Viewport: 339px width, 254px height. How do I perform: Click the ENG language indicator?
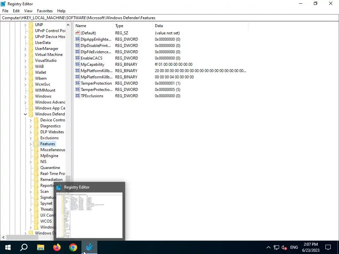pos(294,247)
